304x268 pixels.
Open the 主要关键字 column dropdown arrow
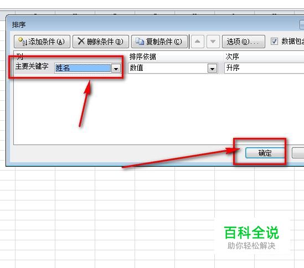tap(116, 68)
